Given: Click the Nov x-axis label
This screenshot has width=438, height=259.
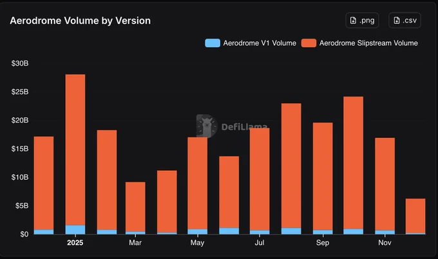Looking at the screenshot, I should tap(385, 242).
